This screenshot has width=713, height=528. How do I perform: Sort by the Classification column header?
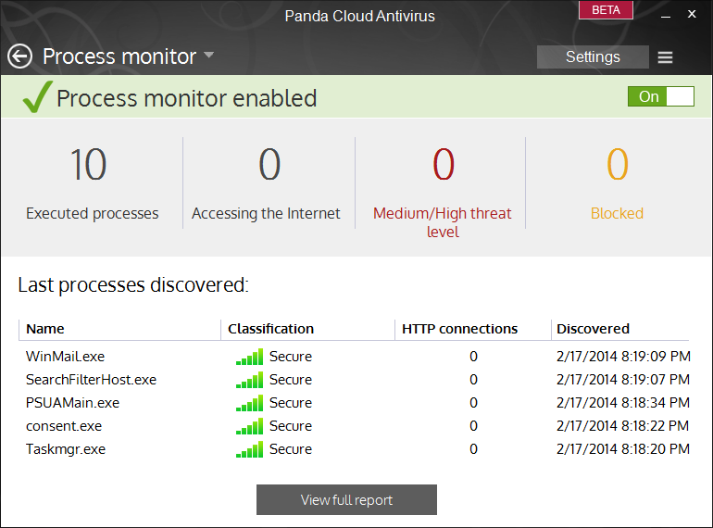click(270, 329)
